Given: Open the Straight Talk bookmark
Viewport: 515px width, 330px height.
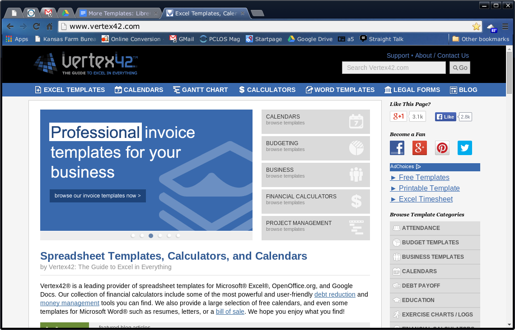Looking at the screenshot, I should (x=381, y=39).
